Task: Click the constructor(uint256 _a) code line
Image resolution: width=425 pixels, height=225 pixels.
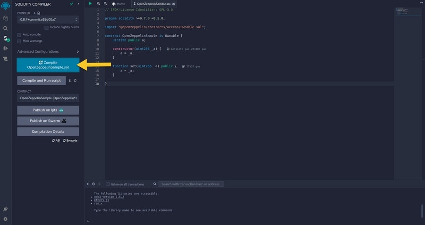Action: [x=137, y=49]
